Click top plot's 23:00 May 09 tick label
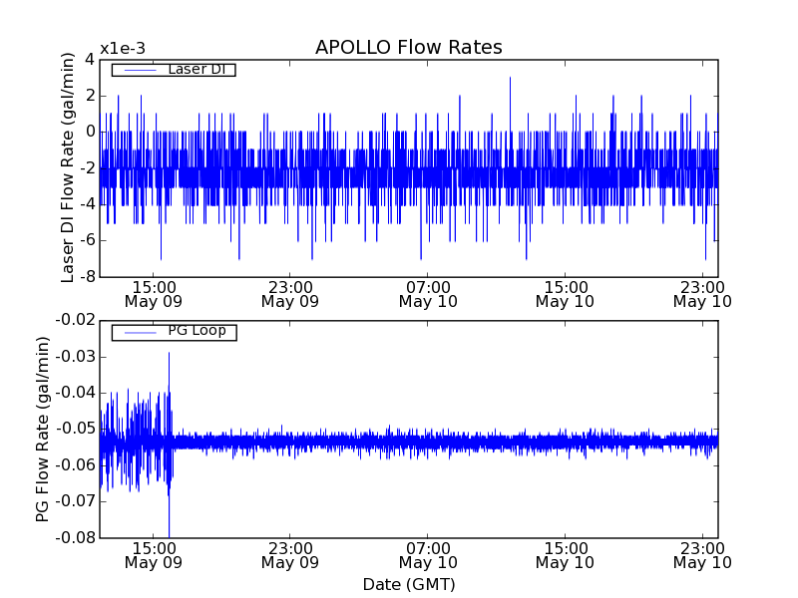The image size is (798, 598). click(289, 293)
